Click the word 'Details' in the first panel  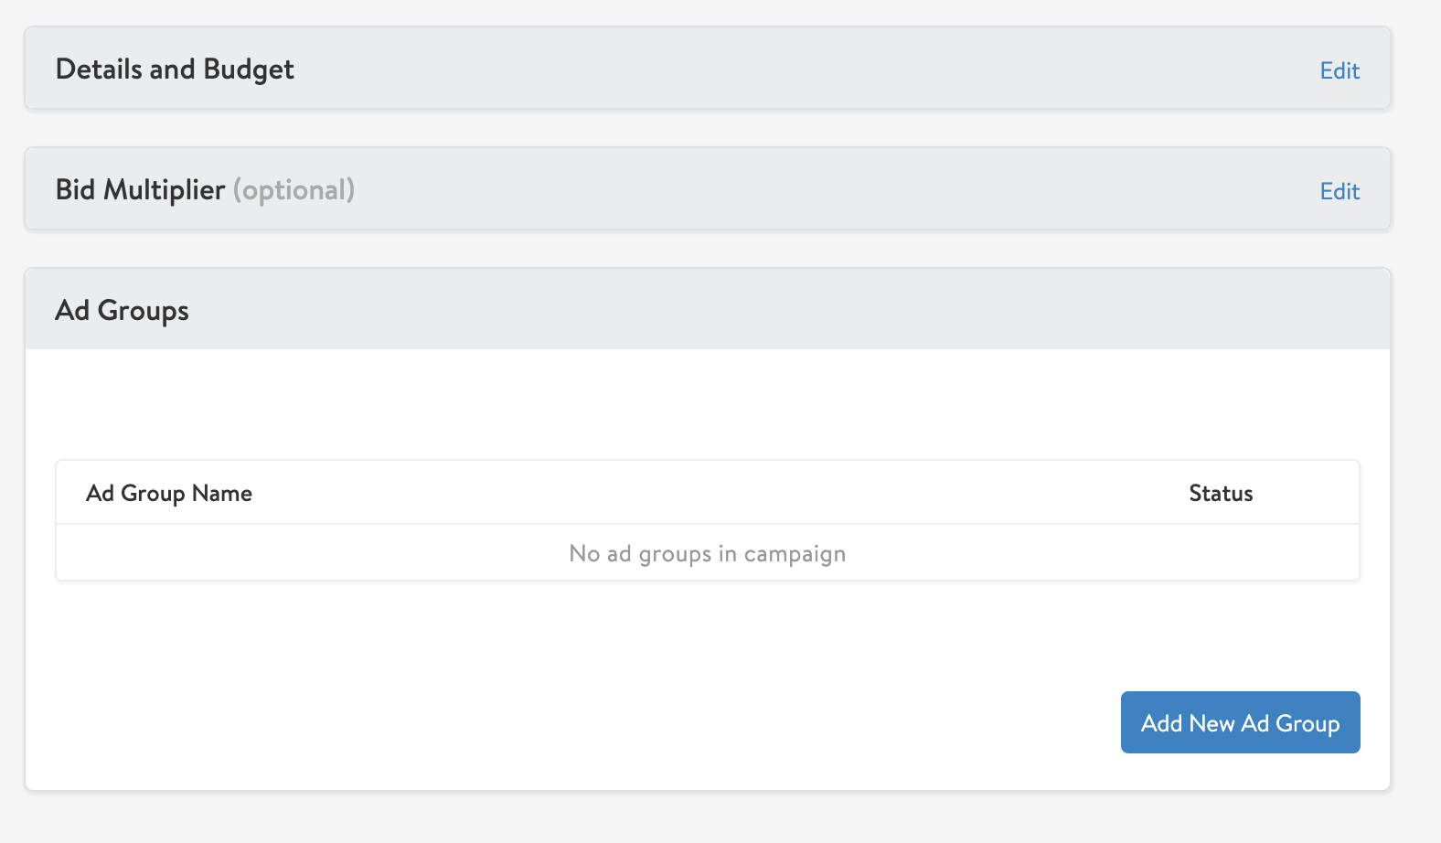point(99,69)
